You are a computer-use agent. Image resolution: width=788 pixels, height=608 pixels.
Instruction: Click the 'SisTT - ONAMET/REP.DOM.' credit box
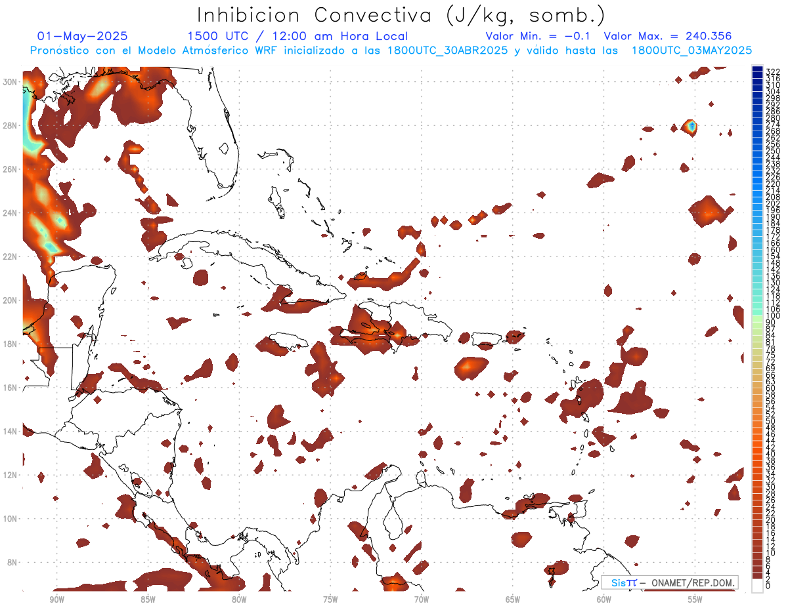click(x=669, y=582)
